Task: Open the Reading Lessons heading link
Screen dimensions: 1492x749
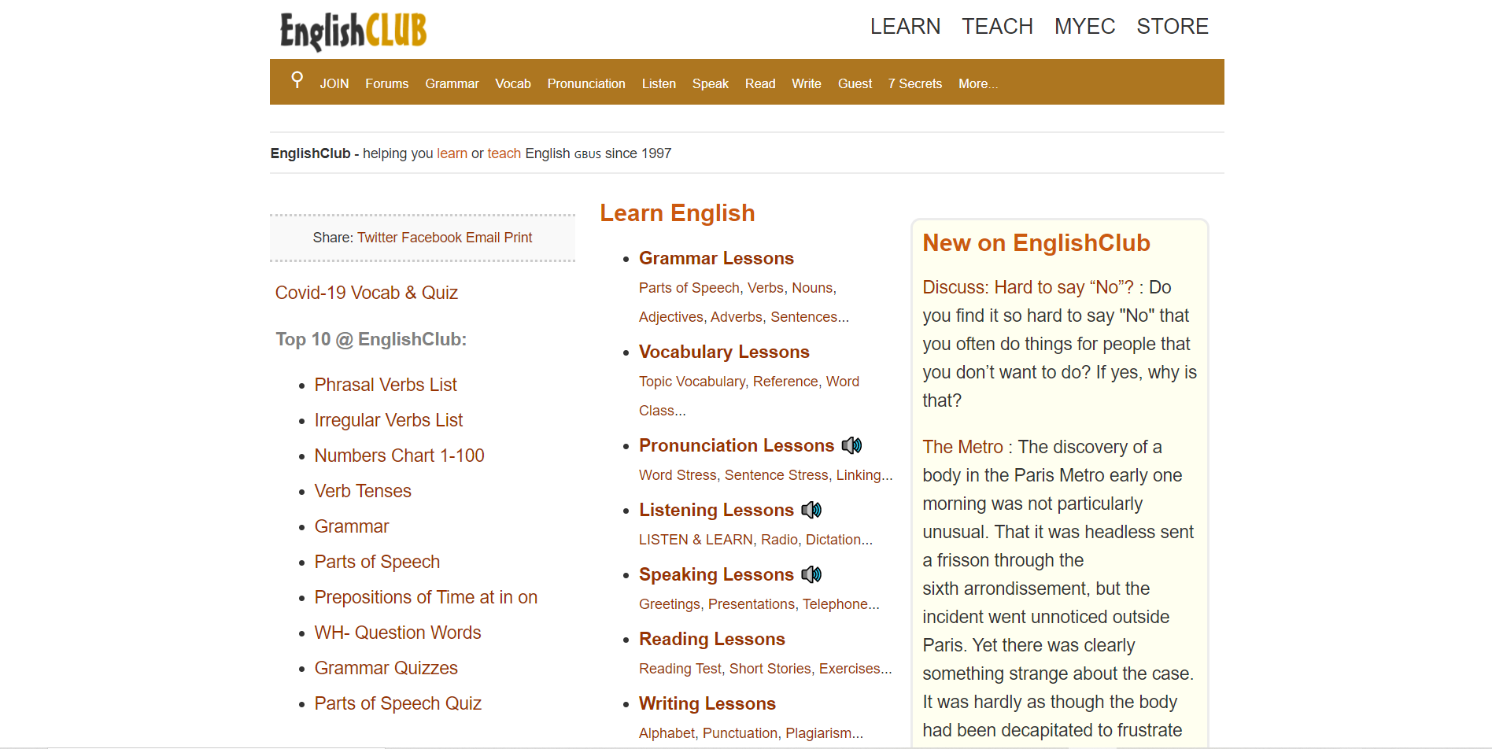Action: tap(712, 639)
